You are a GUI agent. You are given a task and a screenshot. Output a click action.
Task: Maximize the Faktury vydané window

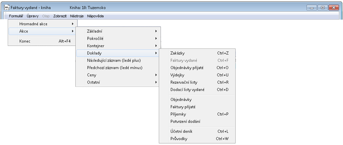pos(322,7)
